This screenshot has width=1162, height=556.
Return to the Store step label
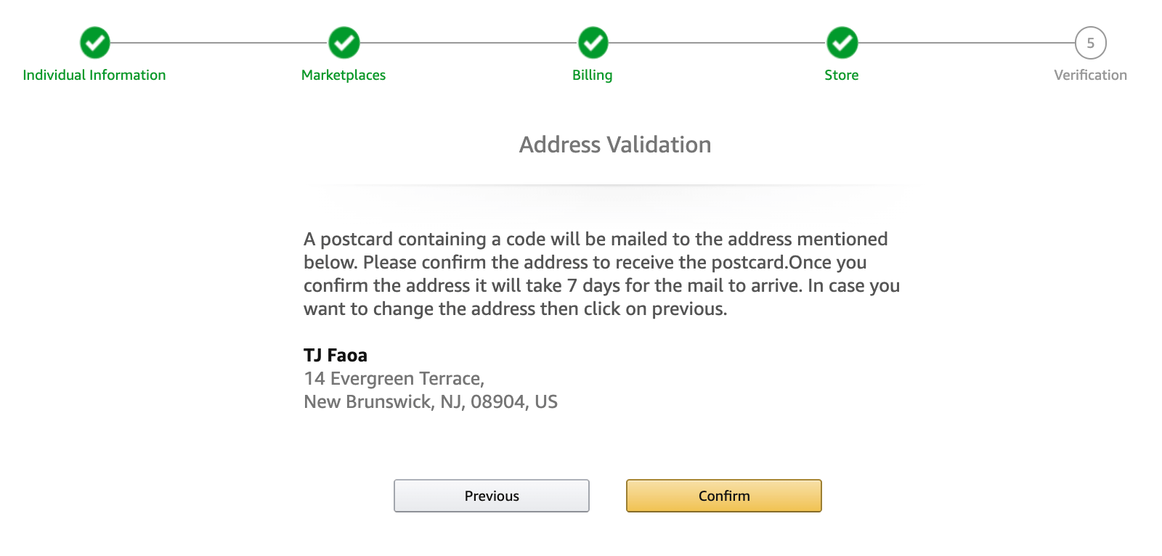click(842, 75)
